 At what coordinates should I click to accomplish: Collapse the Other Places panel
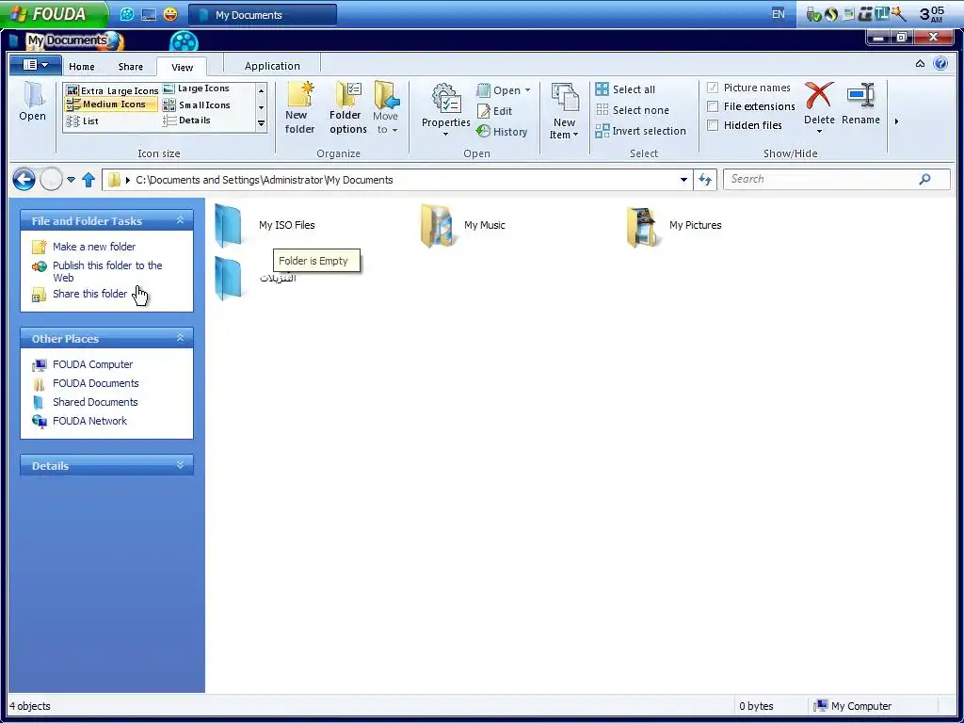pos(180,338)
